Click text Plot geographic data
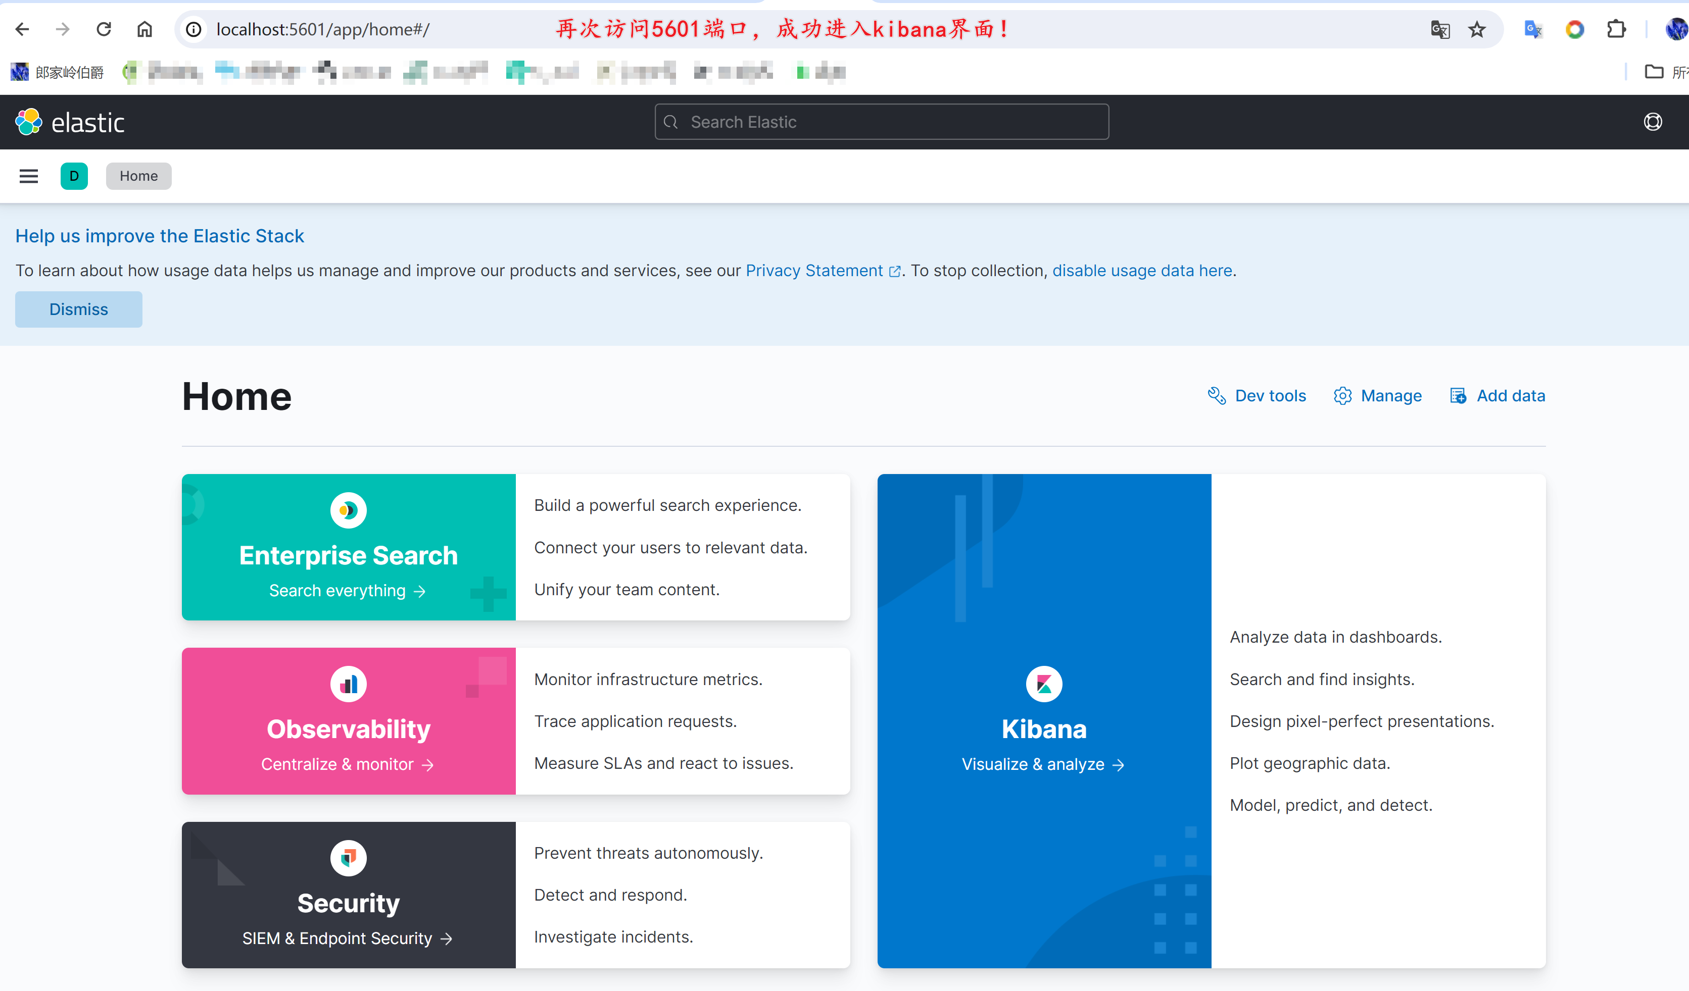Screen dimensions: 1689x991 click(x=1310, y=763)
